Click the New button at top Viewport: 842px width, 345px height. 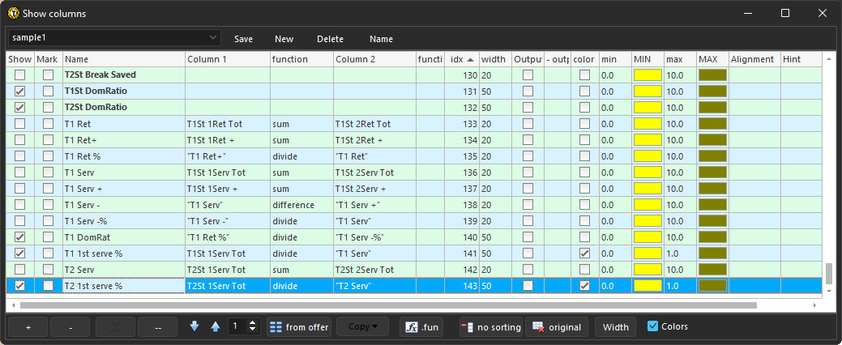[x=284, y=39]
